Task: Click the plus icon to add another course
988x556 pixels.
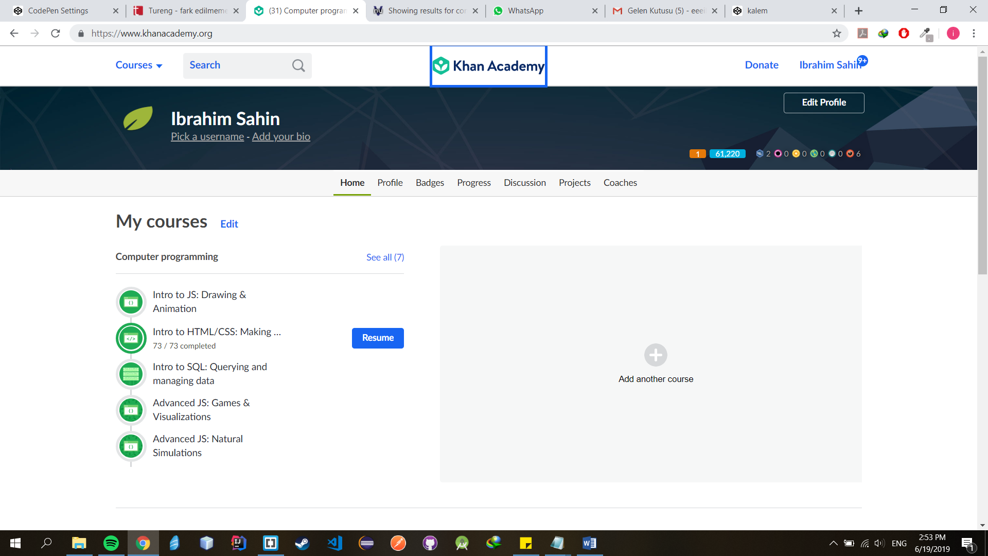Action: pos(656,355)
